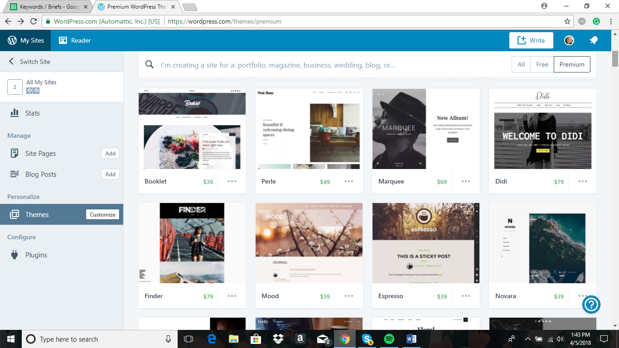Image resolution: width=619 pixels, height=348 pixels.
Task: Open the help question mark button
Action: click(x=591, y=304)
